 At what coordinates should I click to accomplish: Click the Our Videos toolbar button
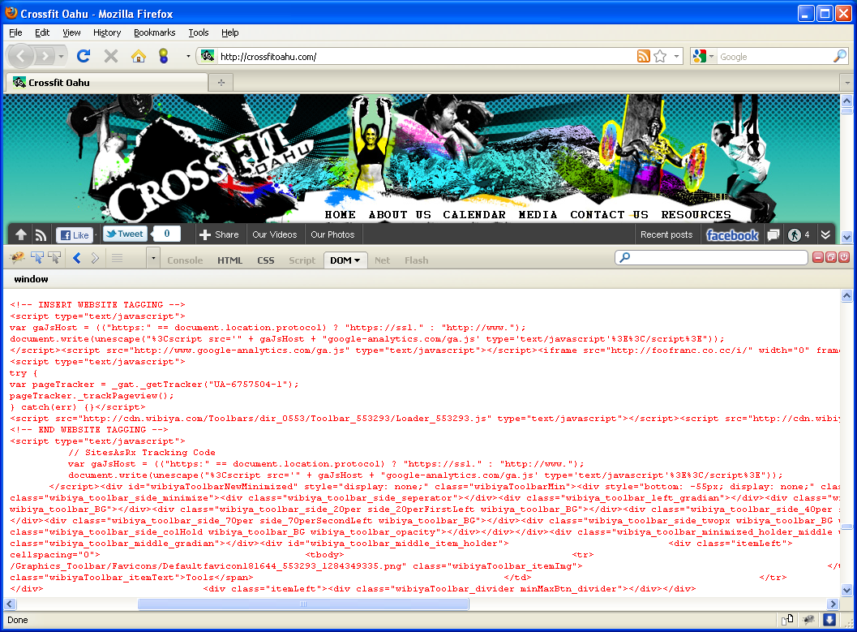(x=274, y=234)
